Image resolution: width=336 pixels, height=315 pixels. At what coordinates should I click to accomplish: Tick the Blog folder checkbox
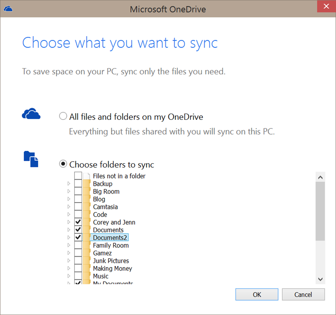[x=78, y=199]
